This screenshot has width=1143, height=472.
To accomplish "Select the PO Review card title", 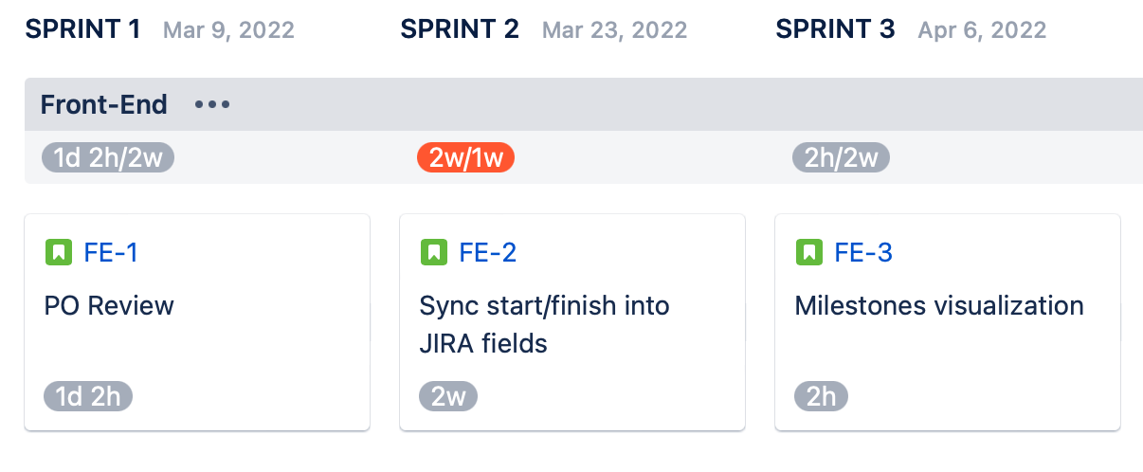I will [x=109, y=306].
